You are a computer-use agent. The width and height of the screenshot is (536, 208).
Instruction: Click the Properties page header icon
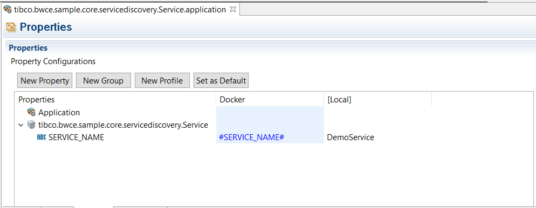point(11,27)
